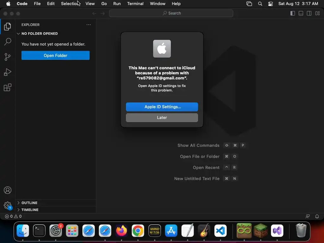This screenshot has width=324, height=243.
Task: Open Minecraft grass block icon in dock
Action: (x=261, y=231)
